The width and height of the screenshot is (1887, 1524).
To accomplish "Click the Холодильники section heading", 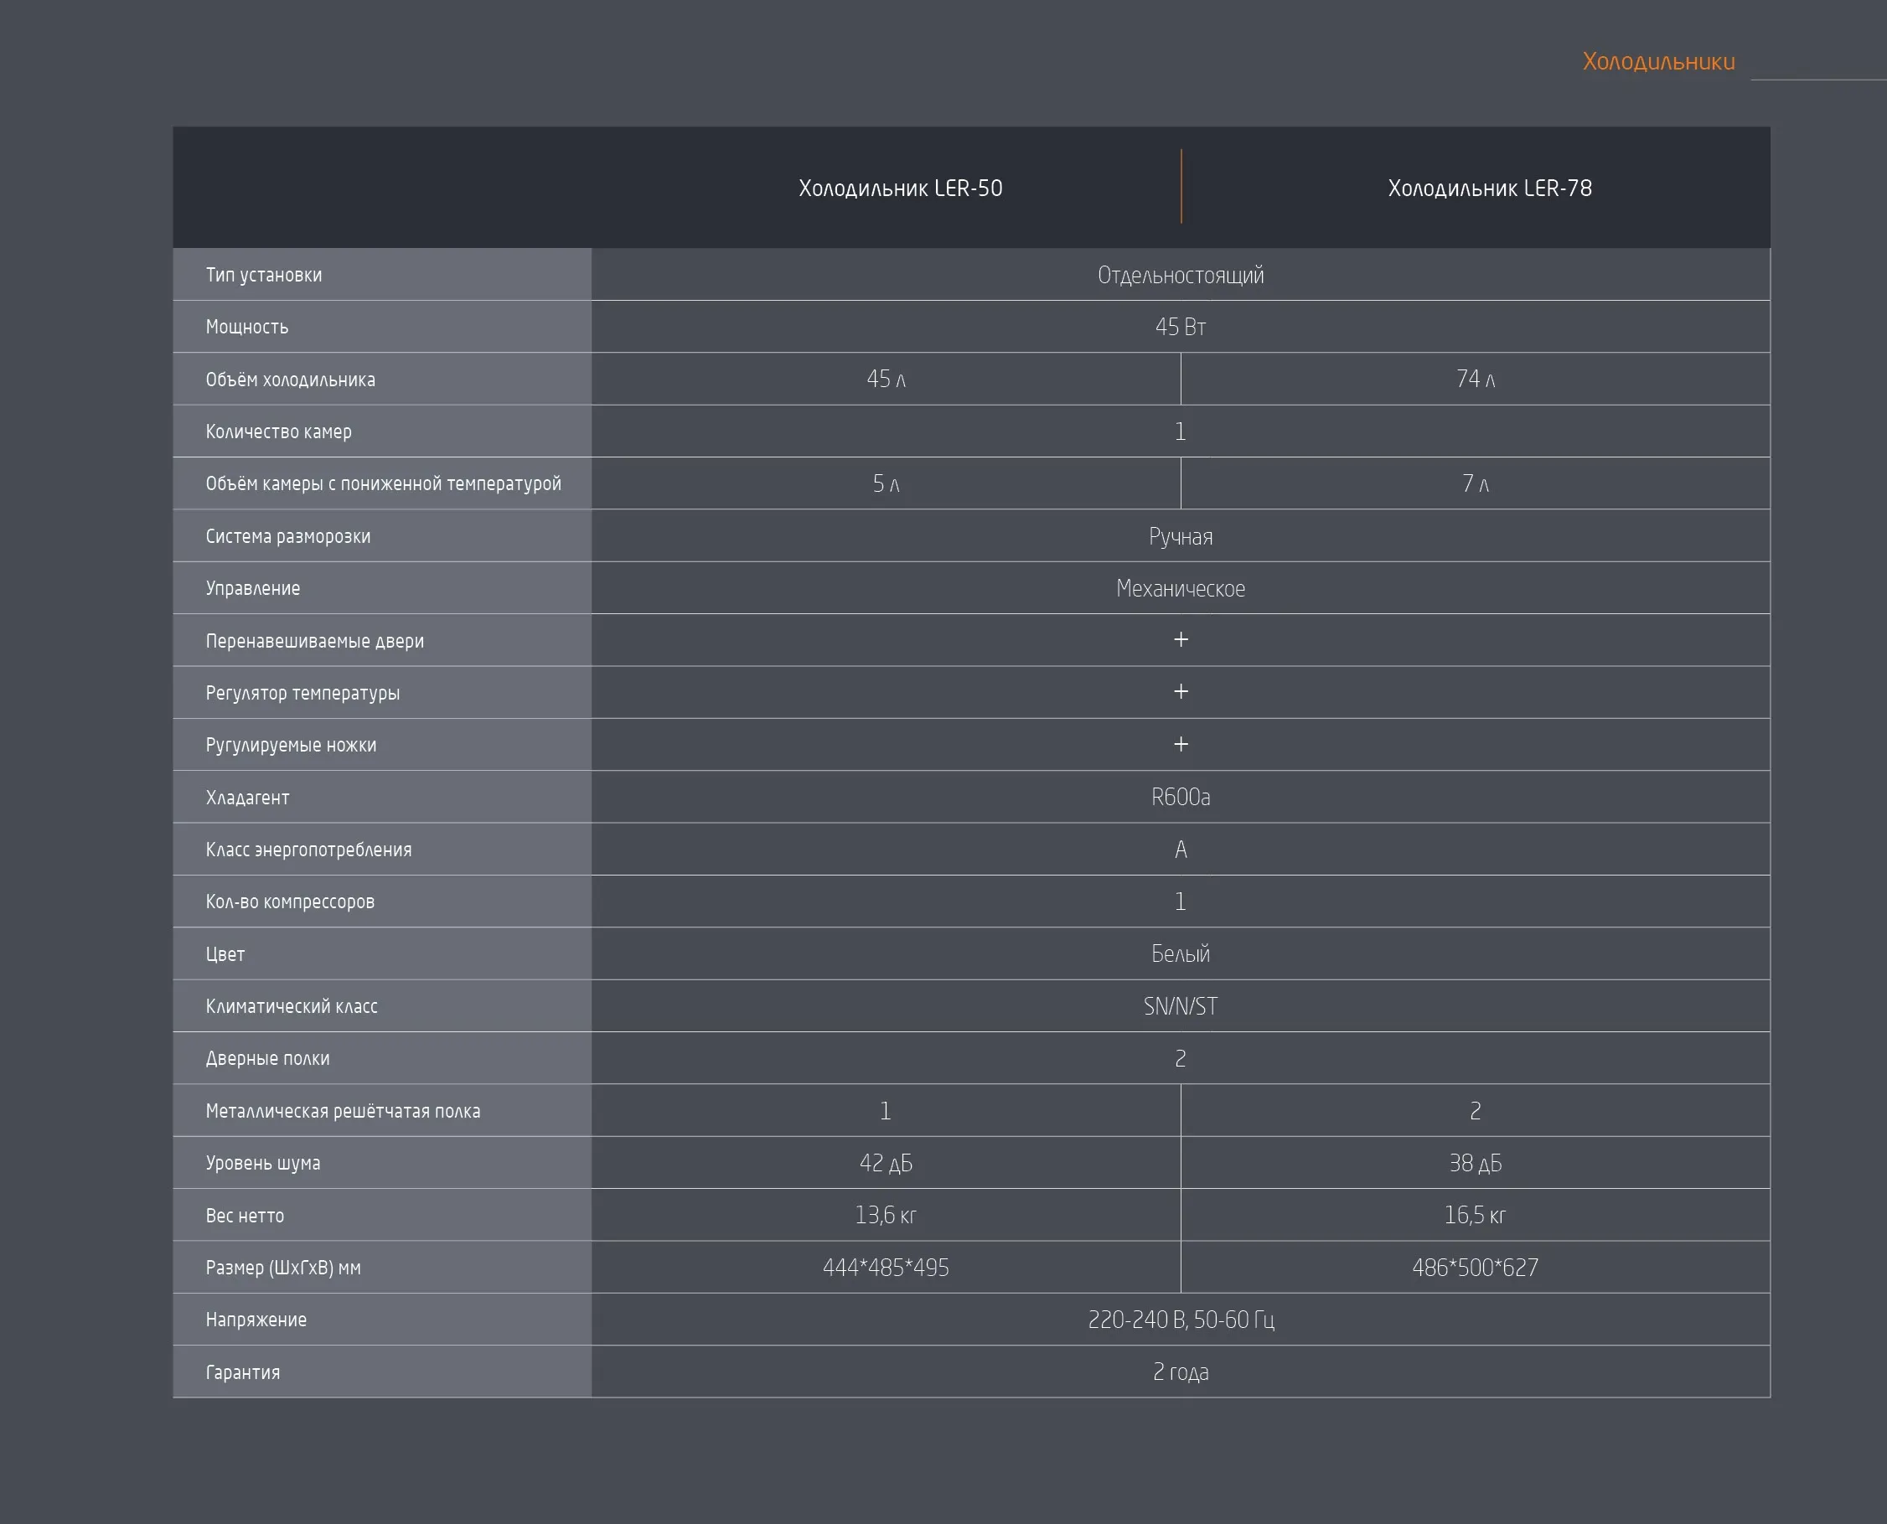I will point(1657,61).
